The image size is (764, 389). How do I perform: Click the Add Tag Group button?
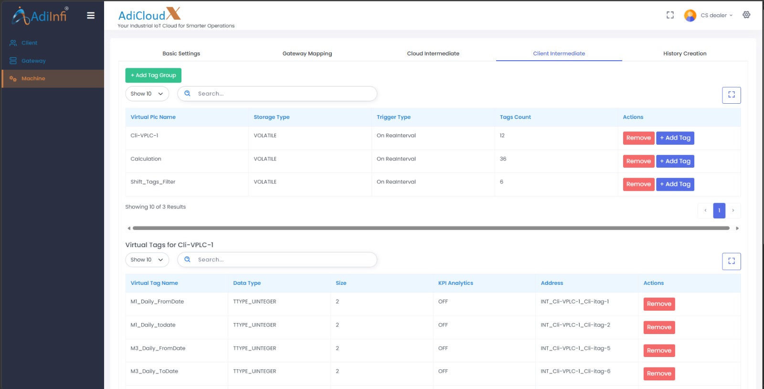point(153,76)
